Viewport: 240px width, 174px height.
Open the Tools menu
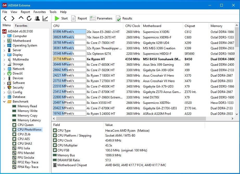tap(53, 12)
